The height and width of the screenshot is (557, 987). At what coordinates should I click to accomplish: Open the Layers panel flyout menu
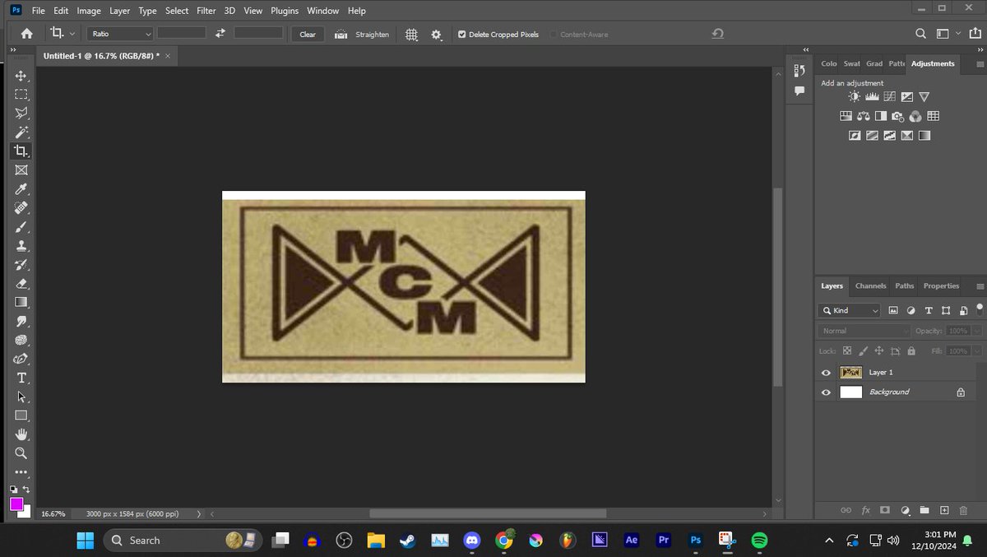tap(980, 286)
